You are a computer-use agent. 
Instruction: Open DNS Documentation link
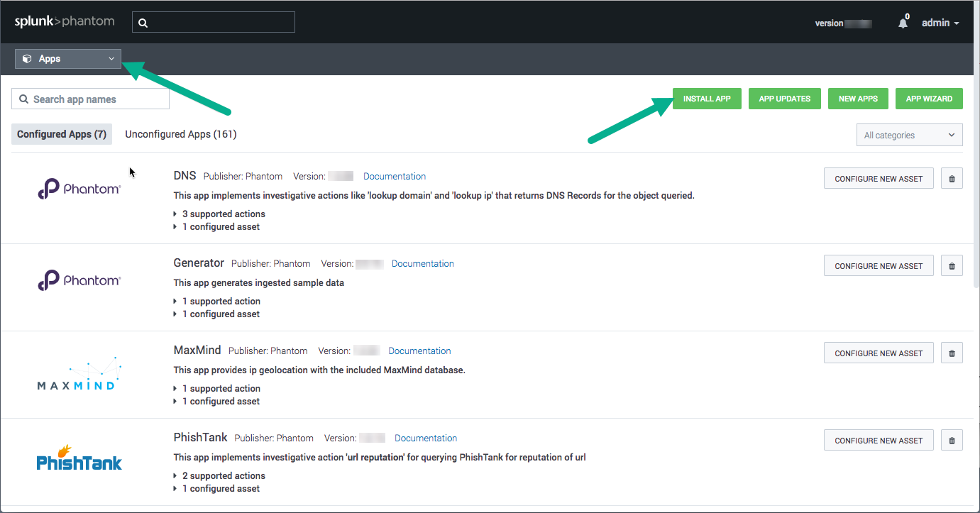[395, 176]
